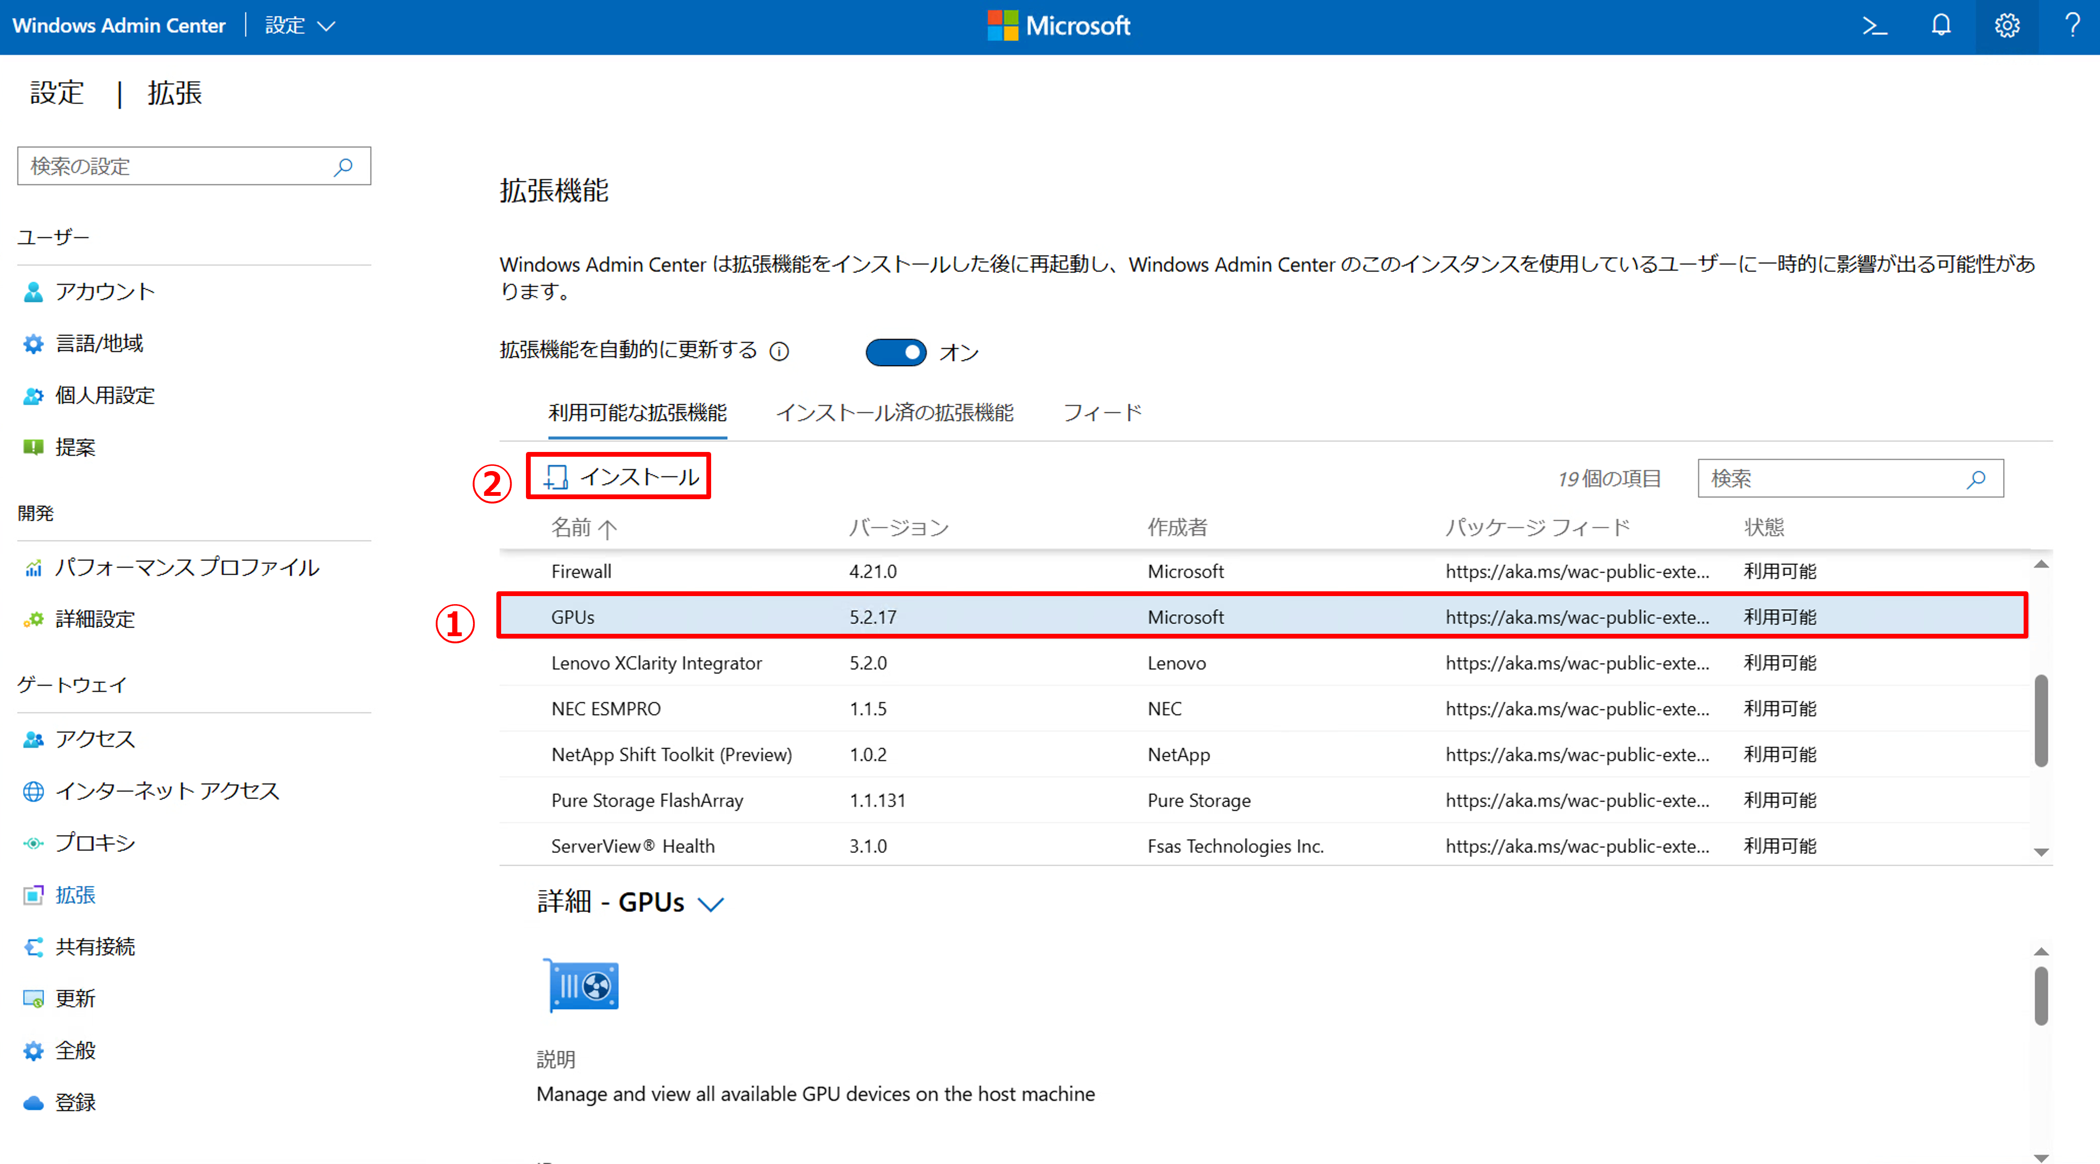Select the NetApp Shift Toolkit (Preview) row
This screenshot has width=2100, height=1164.
(x=1264, y=755)
